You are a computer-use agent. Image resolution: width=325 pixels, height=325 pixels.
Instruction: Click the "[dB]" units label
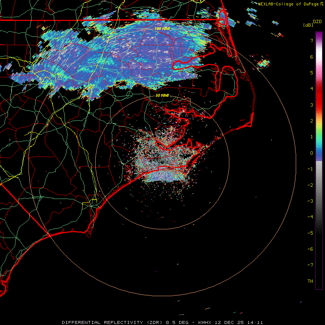pos(308,25)
